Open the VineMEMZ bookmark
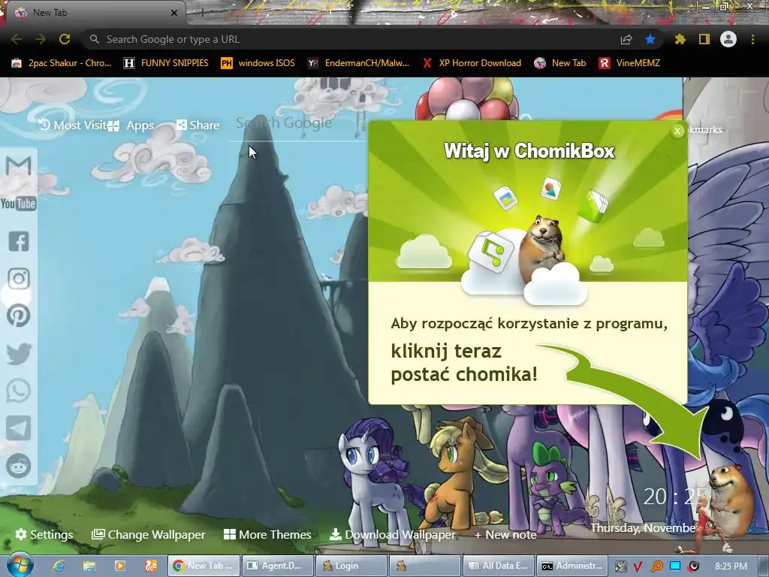The height and width of the screenshot is (577, 769). coord(629,63)
